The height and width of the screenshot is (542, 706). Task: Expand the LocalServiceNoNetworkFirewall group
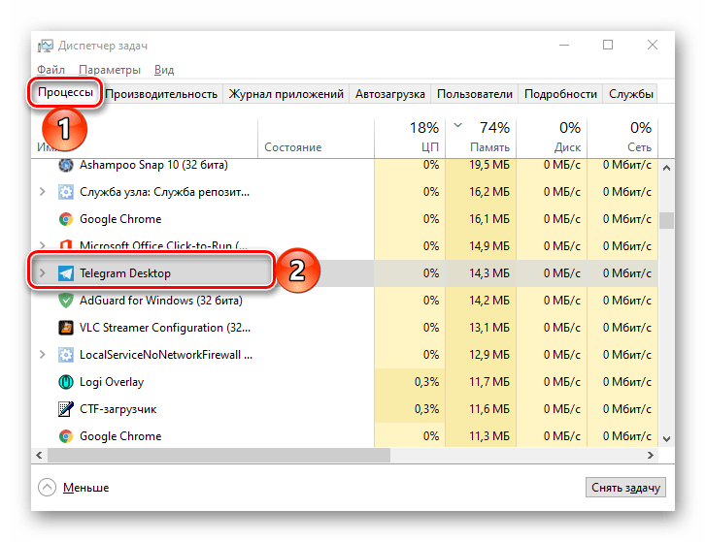tap(43, 355)
